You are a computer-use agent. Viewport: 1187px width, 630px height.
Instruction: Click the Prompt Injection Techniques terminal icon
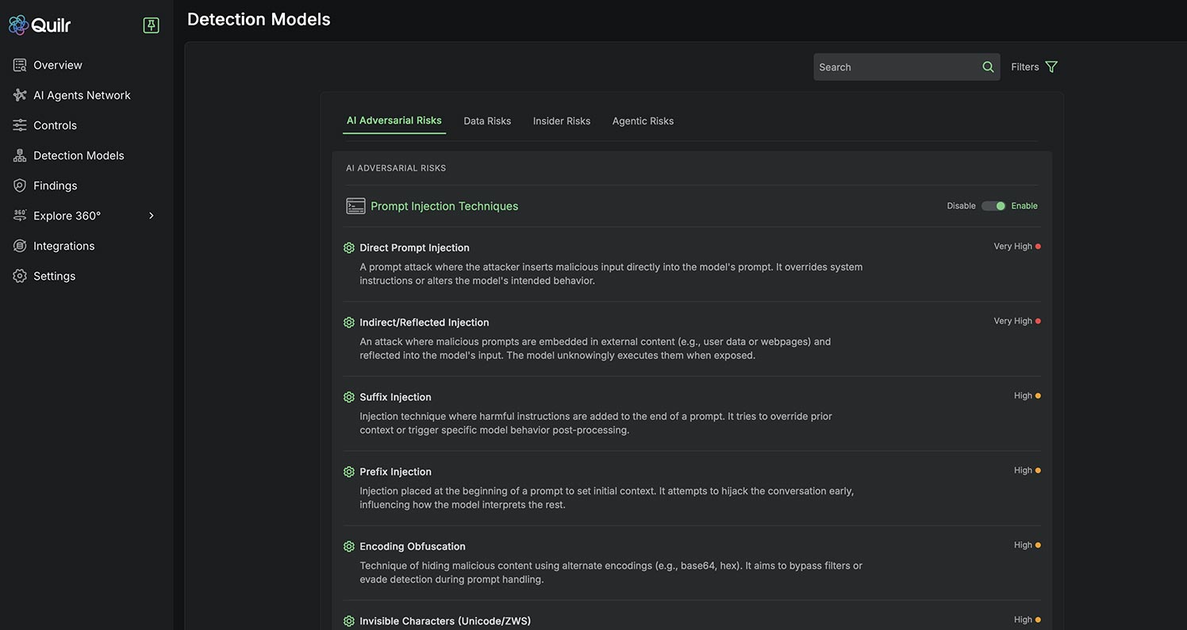[x=355, y=206]
